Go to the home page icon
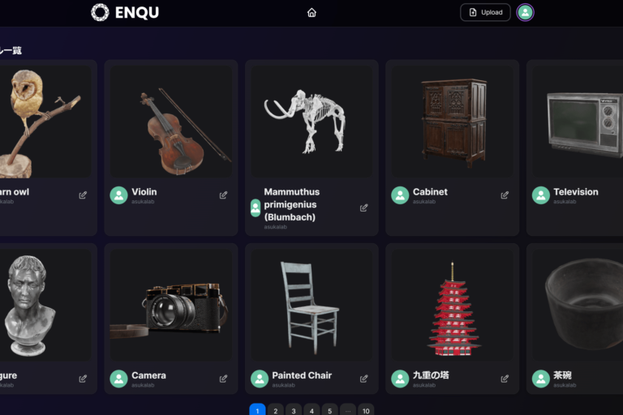The image size is (623, 415). [311, 13]
